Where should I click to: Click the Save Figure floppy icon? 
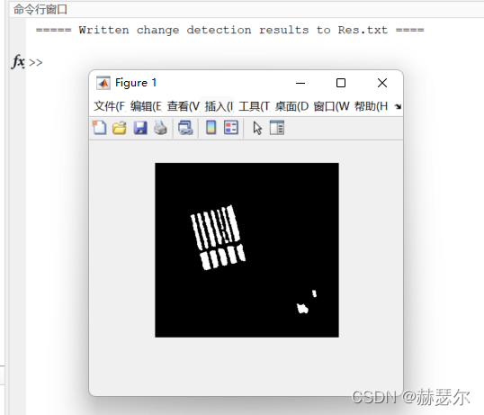(140, 128)
